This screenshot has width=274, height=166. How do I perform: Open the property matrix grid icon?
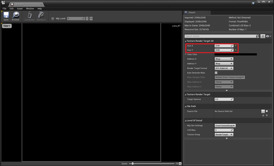[263, 36]
